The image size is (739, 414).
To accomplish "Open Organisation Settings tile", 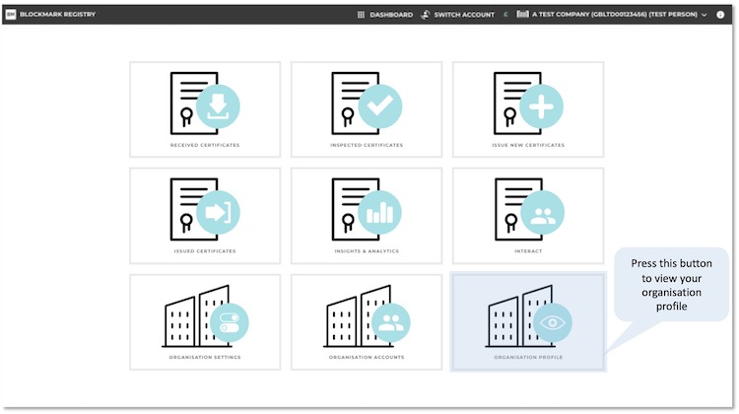I will pyautogui.click(x=204, y=321).
